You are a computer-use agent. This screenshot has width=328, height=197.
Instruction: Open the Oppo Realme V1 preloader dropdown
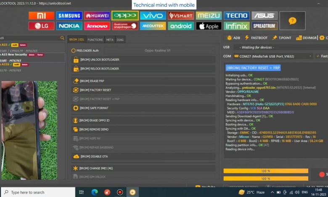160,51
